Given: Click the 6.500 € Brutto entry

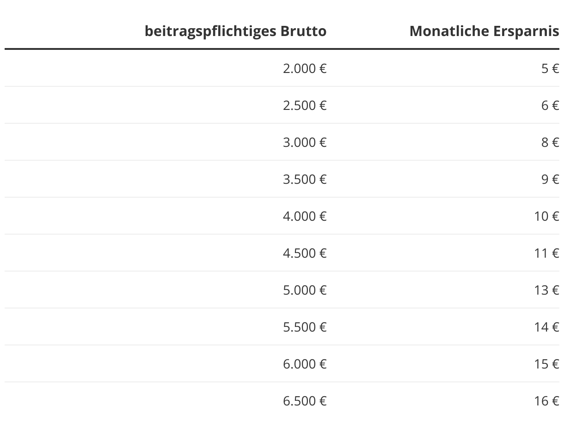Looking at the screenshot, I should 305,401.
